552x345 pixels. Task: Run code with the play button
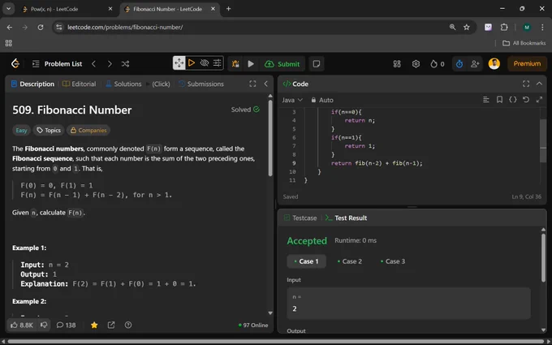(x=251, y=63)
